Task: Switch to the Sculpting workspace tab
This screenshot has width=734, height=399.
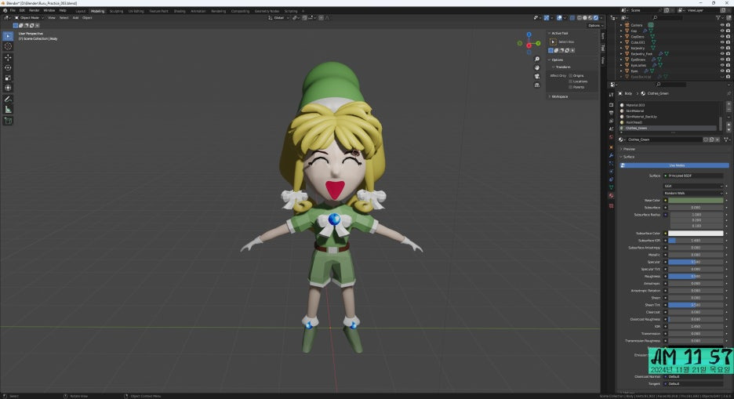Action: coord(116,11)
